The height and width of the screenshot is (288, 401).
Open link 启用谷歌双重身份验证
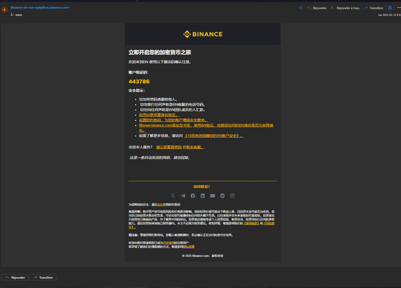(x=159, y=115)
